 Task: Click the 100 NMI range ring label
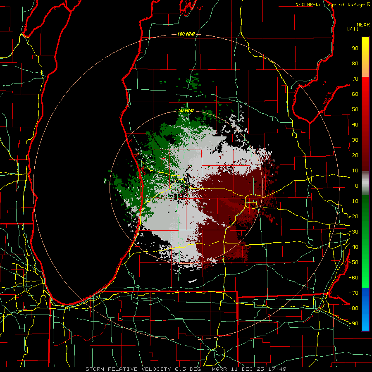click(186, 34)
